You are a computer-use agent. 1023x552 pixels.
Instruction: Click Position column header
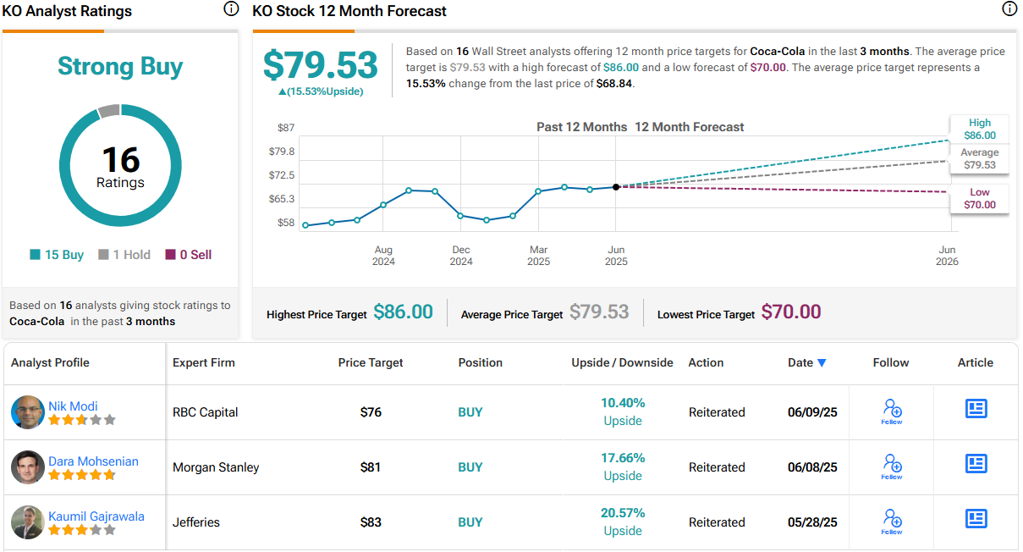point(481,362)
